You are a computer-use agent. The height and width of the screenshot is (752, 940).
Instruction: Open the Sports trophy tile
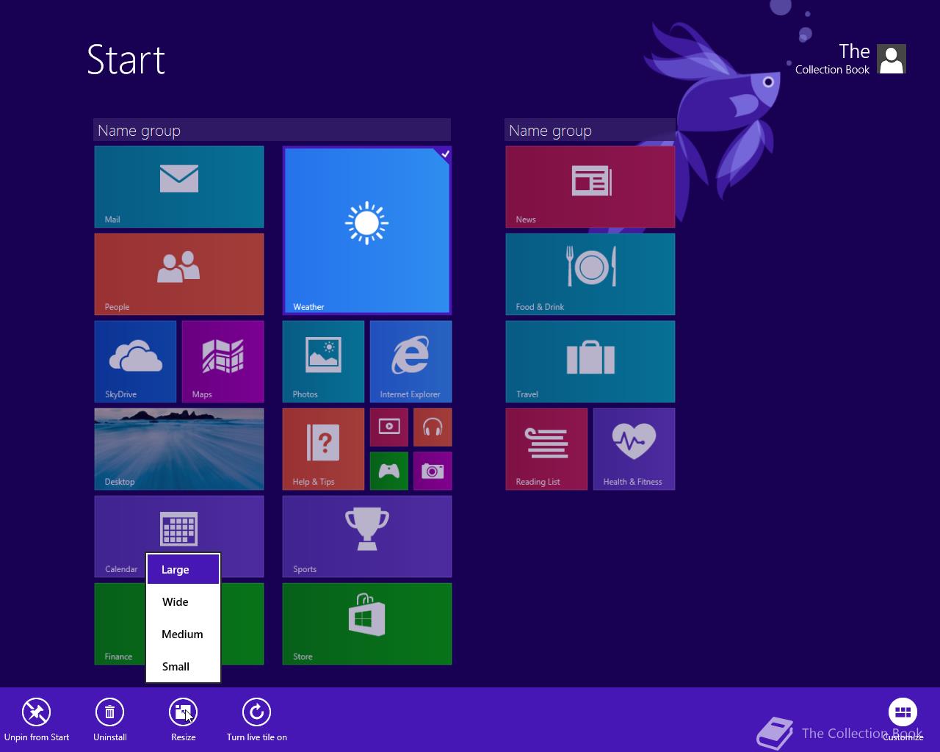[x=367, y=536]
